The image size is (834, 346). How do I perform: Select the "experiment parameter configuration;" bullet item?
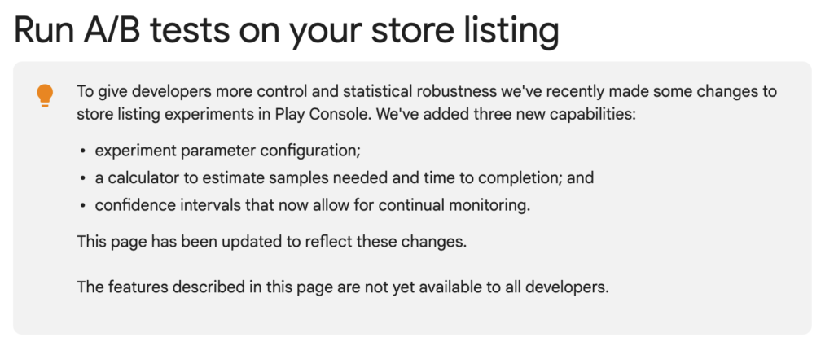(x=228, y=151)
